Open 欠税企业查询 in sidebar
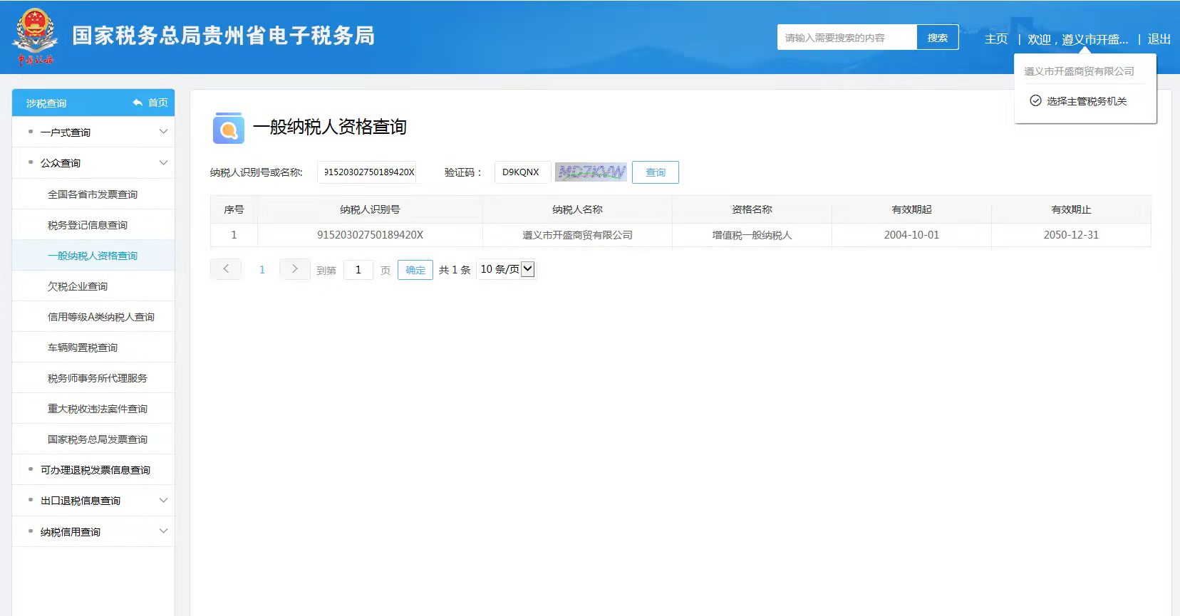Viewport: 1180px width, 616px height. (x=78, y=286)
